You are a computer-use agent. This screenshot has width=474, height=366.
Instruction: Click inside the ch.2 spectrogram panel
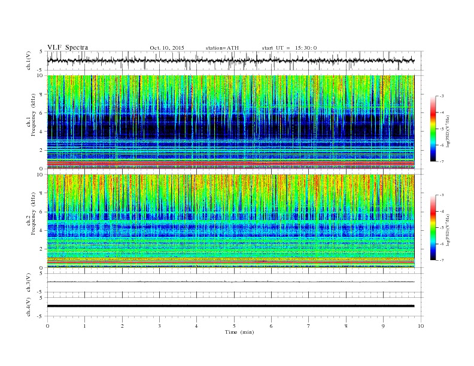pyautogui.click(x=230, y=221)
